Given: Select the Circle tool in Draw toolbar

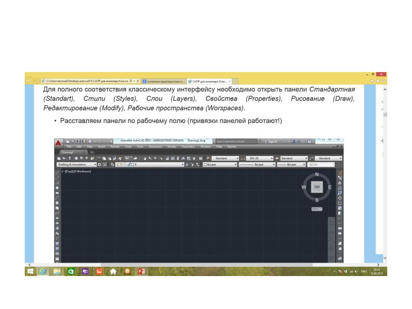Looking at the screenshot, I should pos(57,203).
